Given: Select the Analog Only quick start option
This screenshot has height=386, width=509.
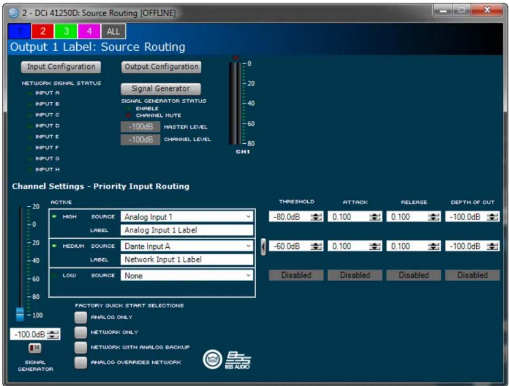Looking at the screenshot, I should (x=81, y=317).
